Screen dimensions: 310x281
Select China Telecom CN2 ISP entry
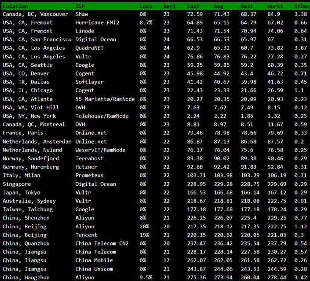(x=102, y=244)
